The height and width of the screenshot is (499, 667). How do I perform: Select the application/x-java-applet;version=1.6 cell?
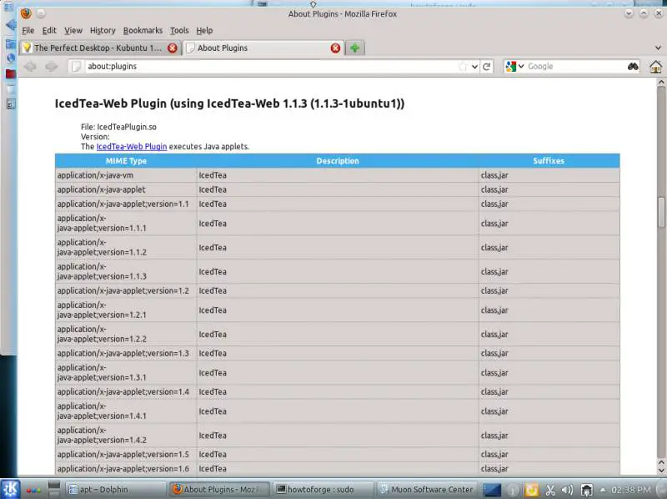126,469
